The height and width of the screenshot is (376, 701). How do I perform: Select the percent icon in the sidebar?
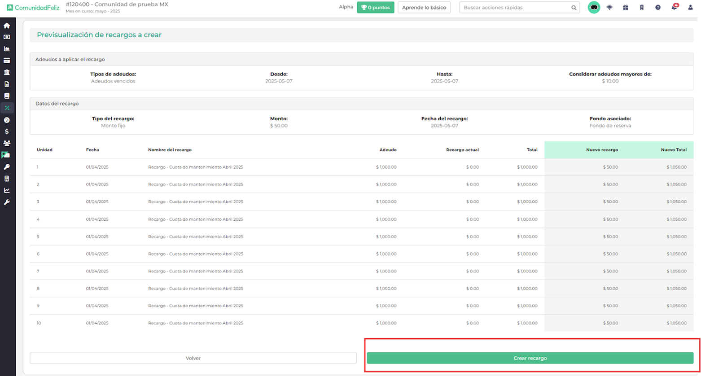click(x=7, y=108)
